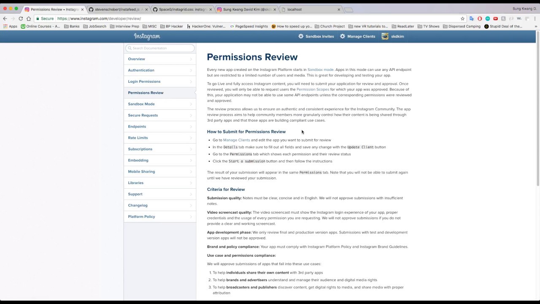The image size is (540, 304).
Task: Open the Stupid Deal of the... bookmark
Action: click(x=503, y=26)
